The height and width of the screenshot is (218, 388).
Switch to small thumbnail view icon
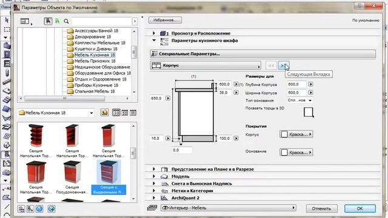coord(124,113)
